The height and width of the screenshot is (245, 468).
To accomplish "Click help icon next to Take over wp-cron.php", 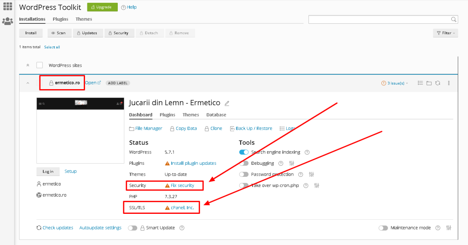I will pyautogui.click(x=306, y=185).
